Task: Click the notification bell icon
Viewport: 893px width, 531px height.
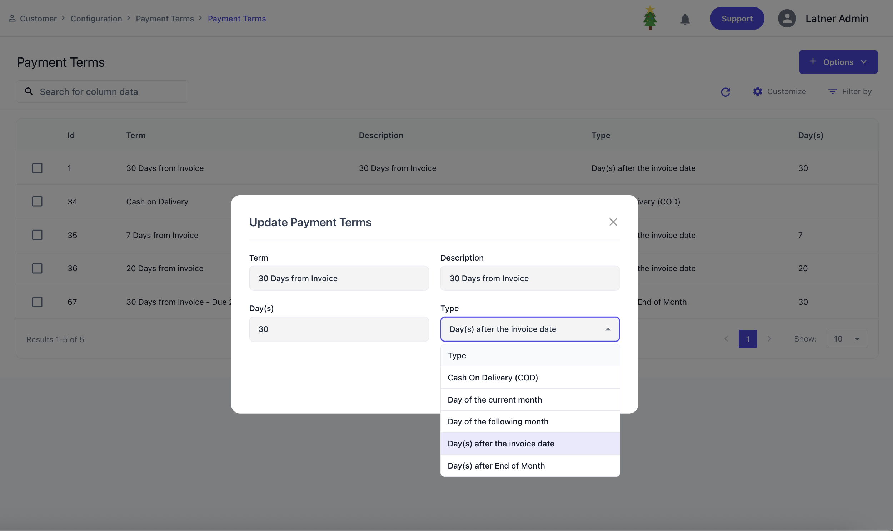Action: point(685,19)
